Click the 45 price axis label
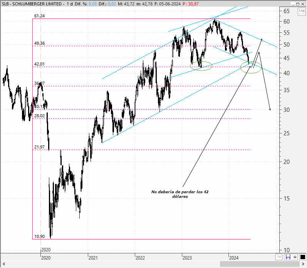The height and width of the screenshot is (268, 307). (x=287, y=58)
